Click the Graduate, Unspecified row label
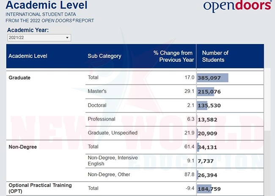This screenshot has width=275, height=196. pyautogui.click(x=112, y=133)
